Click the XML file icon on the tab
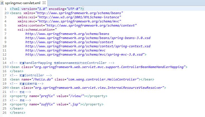Viewport: 205px width, 117px height. 2,3
